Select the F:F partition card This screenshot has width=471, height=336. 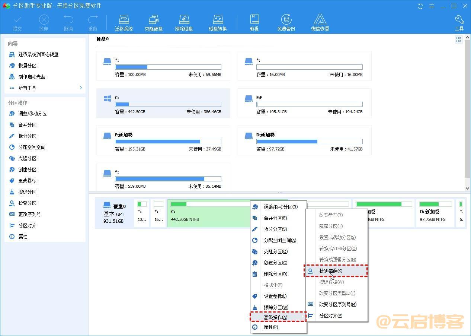304,103
